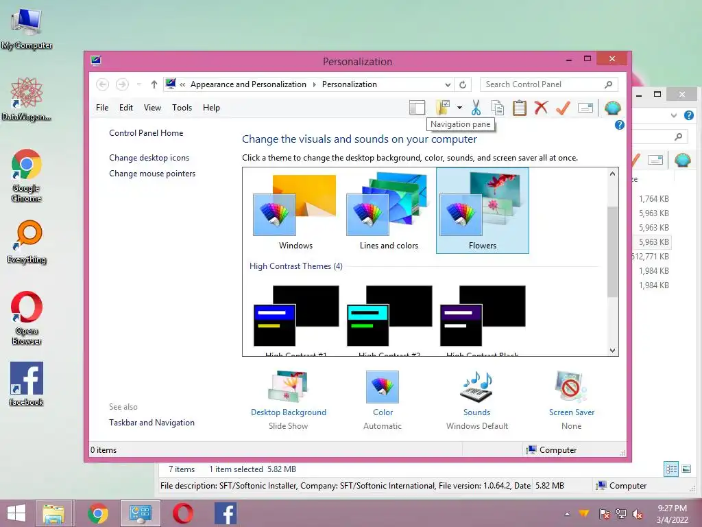Click Change desktop icons link
The width and height of the screenshot is (702, 527).
click(149, 158)
